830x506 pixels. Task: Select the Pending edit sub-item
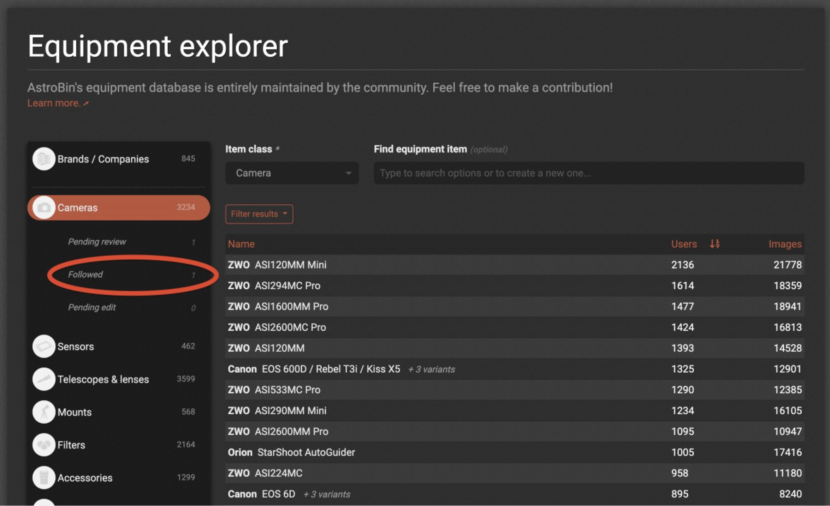[92, 307]
